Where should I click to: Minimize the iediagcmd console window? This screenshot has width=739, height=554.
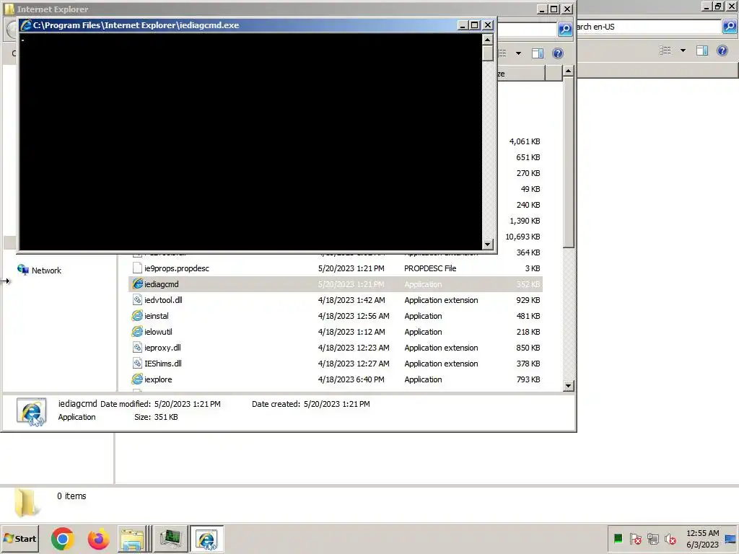click(x=463, y=25)
